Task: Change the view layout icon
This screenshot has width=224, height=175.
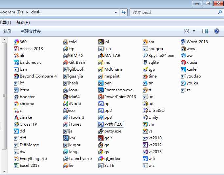Action: coord(187,31)
